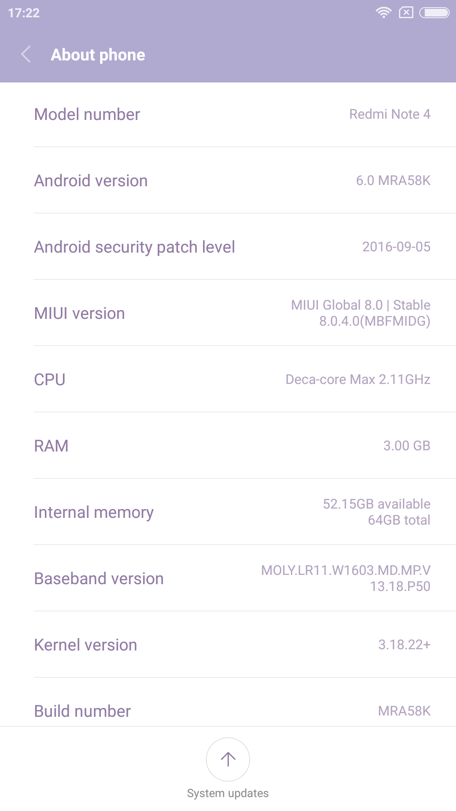456x811 pixels.
Task: Tap the clock in status bar
Action: [x=24, y=13]
